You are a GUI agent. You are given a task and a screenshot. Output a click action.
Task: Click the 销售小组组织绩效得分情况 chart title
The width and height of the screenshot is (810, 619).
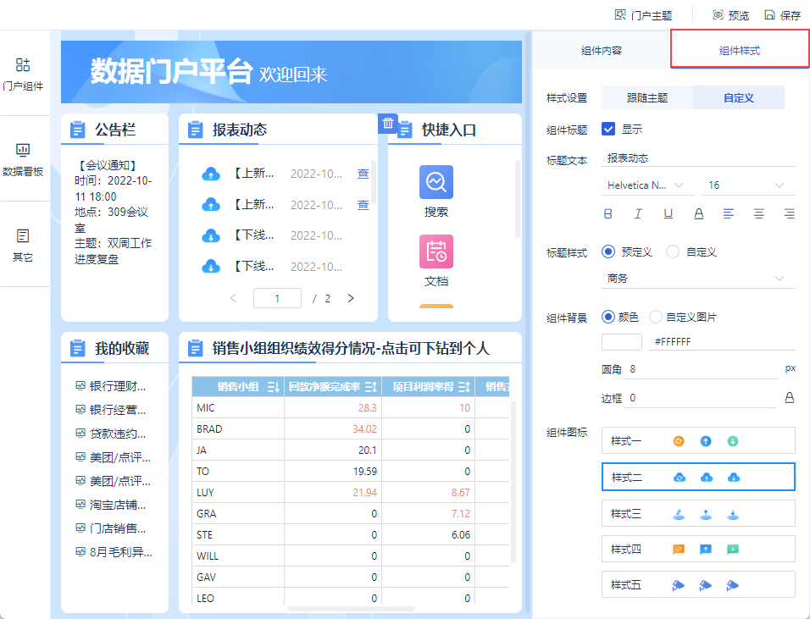(x=351, y=349)
